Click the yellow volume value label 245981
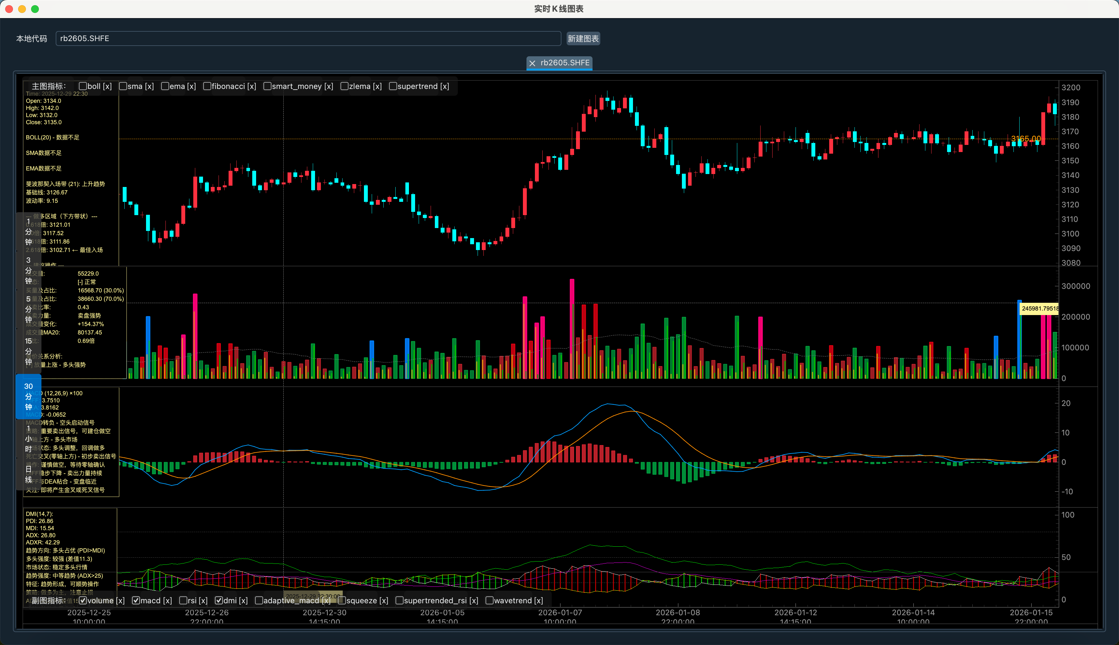This screenshot has width=1119, height=645. click(1039, 308)
